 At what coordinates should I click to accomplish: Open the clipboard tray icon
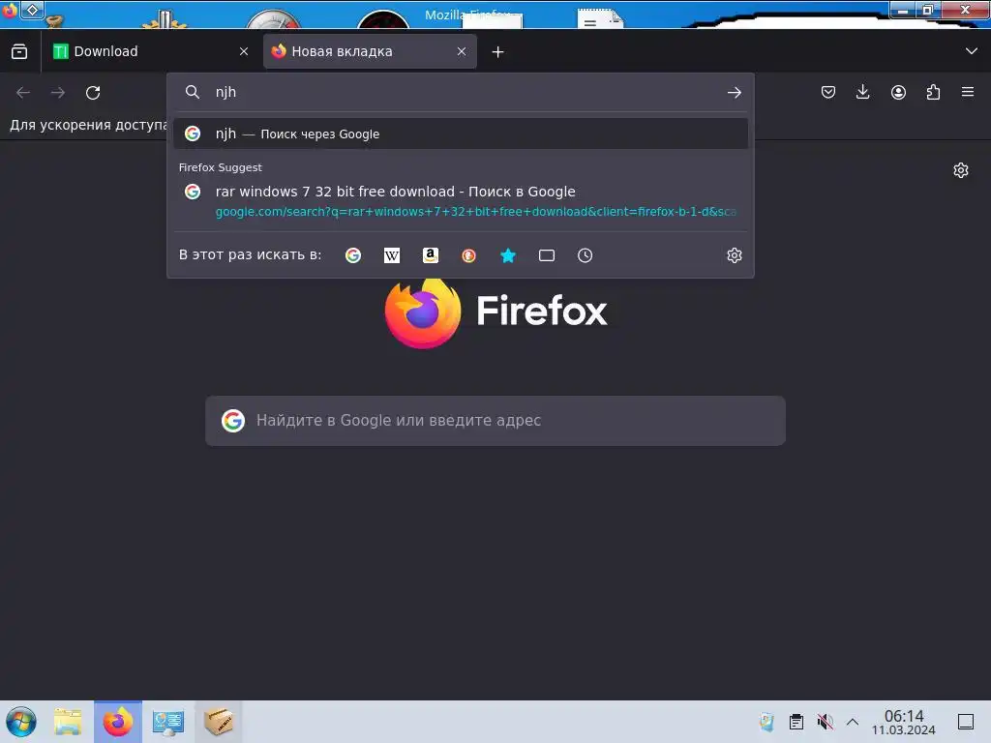(796, 722)
